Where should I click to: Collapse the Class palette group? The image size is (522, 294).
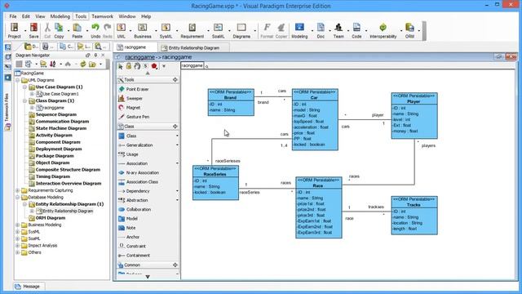point(175,127)
